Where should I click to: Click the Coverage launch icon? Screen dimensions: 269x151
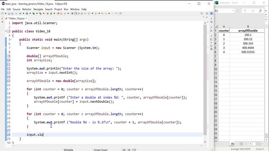pyautogui.click(x=34, y=13)
